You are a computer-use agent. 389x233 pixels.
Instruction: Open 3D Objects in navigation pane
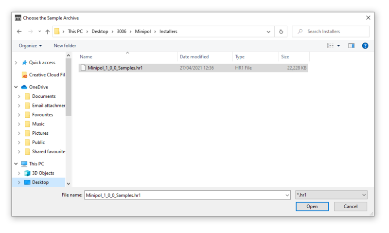43,173
